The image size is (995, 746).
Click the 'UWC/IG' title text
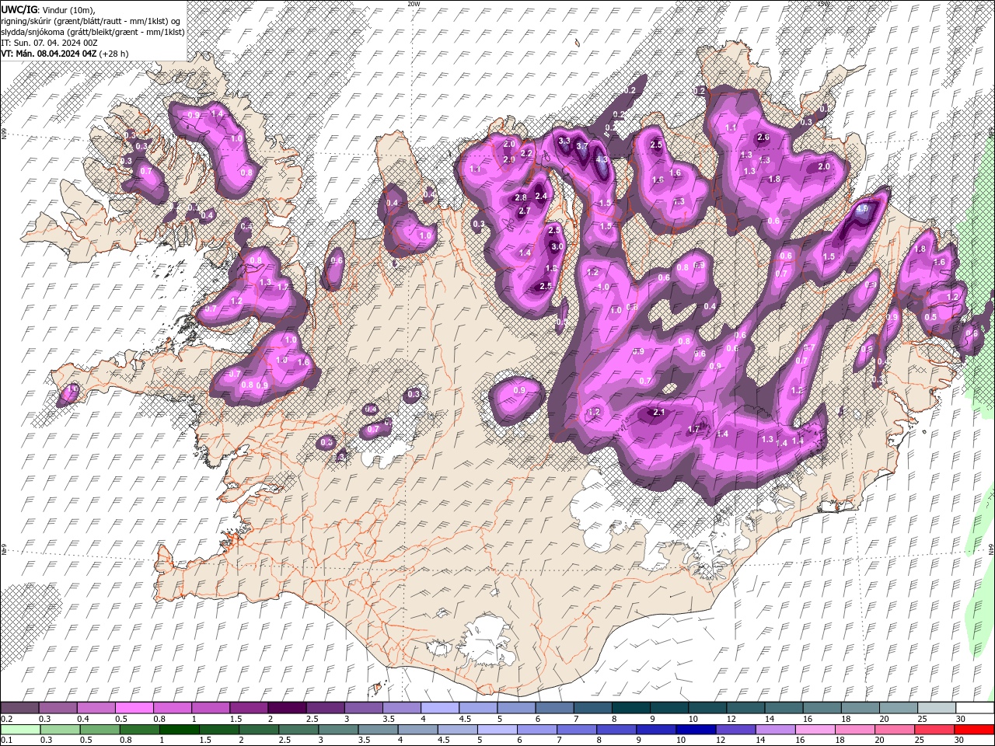coord(18,9)
